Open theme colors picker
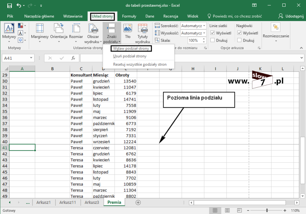Viewport: 306px width, 214px height. pyautogui.click(x=22, y=26)
